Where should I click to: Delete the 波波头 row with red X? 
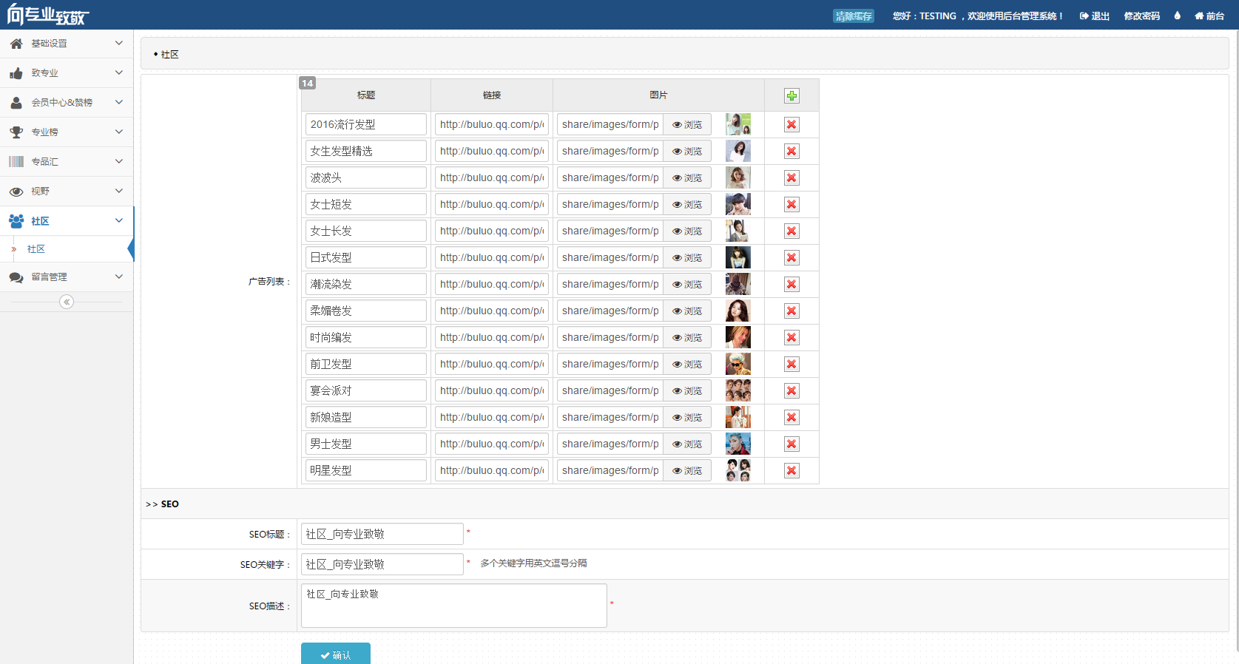click(791, 178)
